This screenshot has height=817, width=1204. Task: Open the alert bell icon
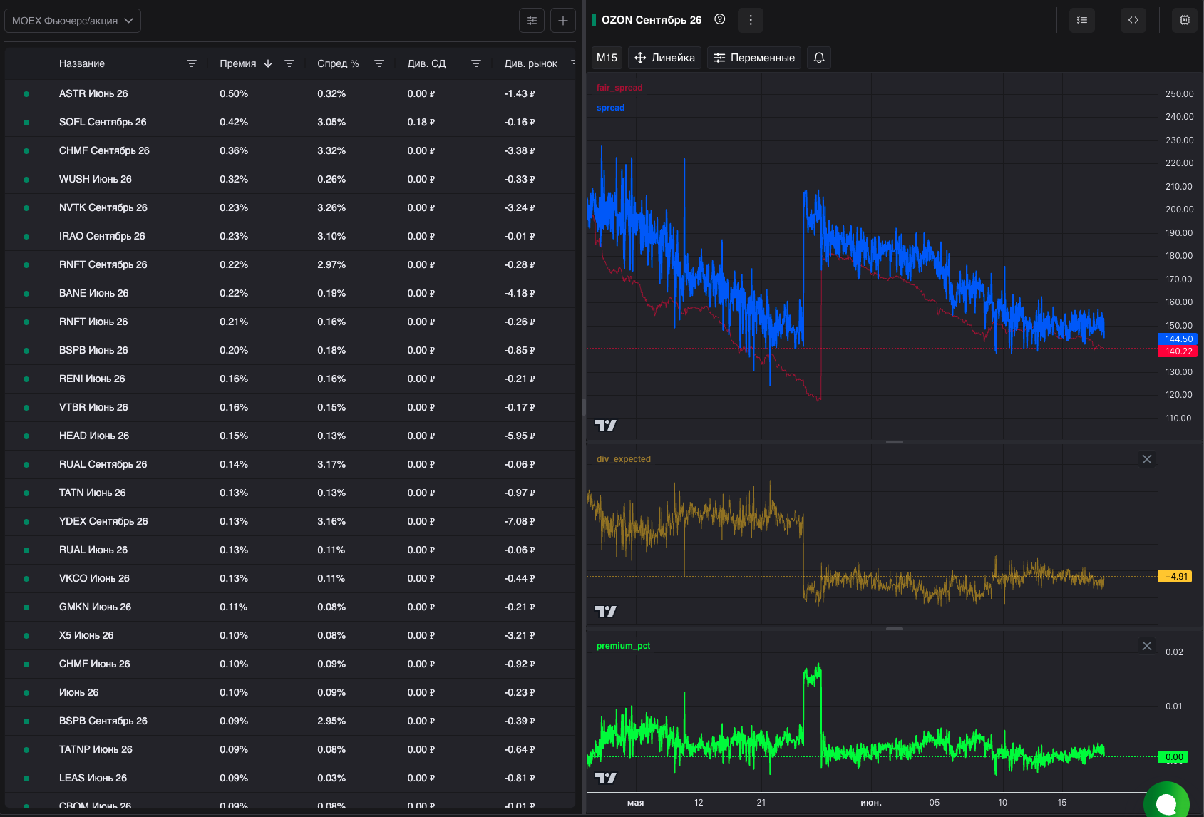click(x=819, y=58)
